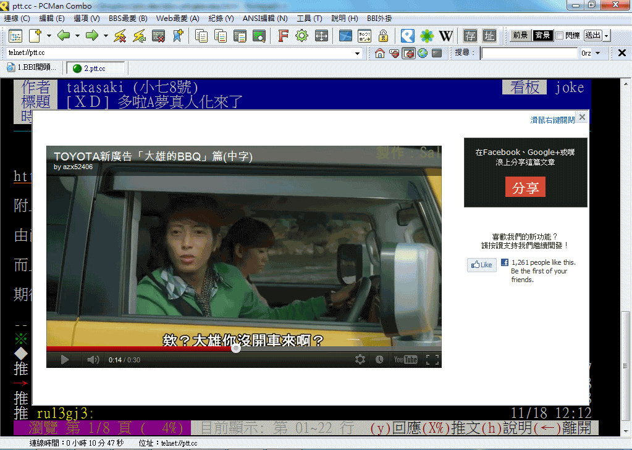This screenshot has height=450, width=632.
Task: Toggle fullscreen with the four-arrows icon
Action: [x=321, y=36]
